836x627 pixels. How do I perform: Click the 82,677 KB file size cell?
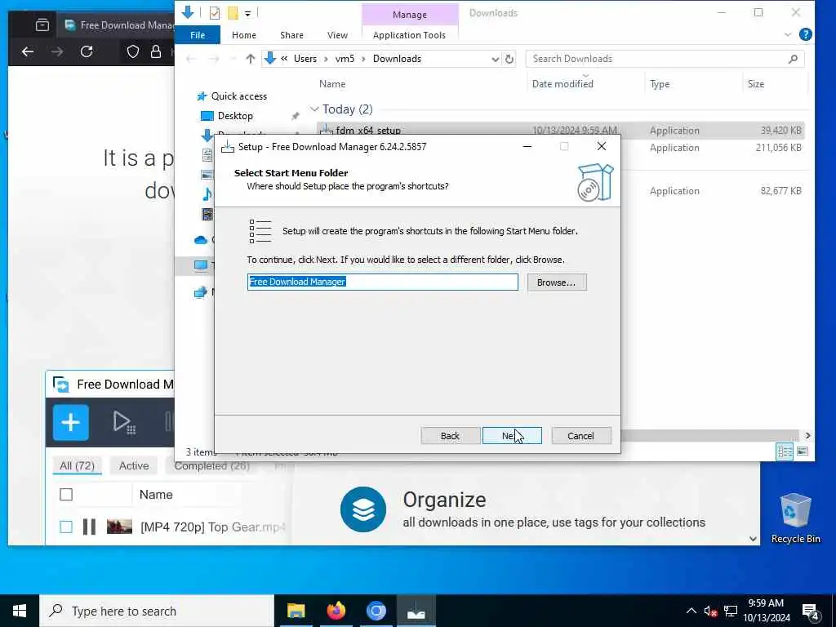tap(780, 191)
